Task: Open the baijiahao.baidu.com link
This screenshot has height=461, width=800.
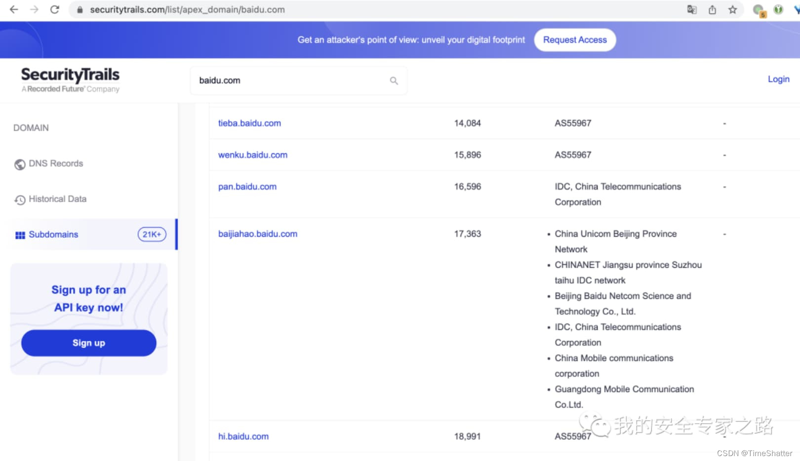Action: coord(258,234)
